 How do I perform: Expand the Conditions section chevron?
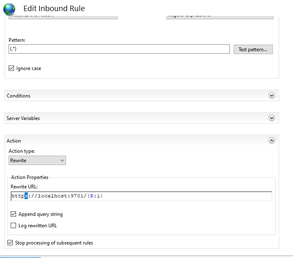[271, 95]
